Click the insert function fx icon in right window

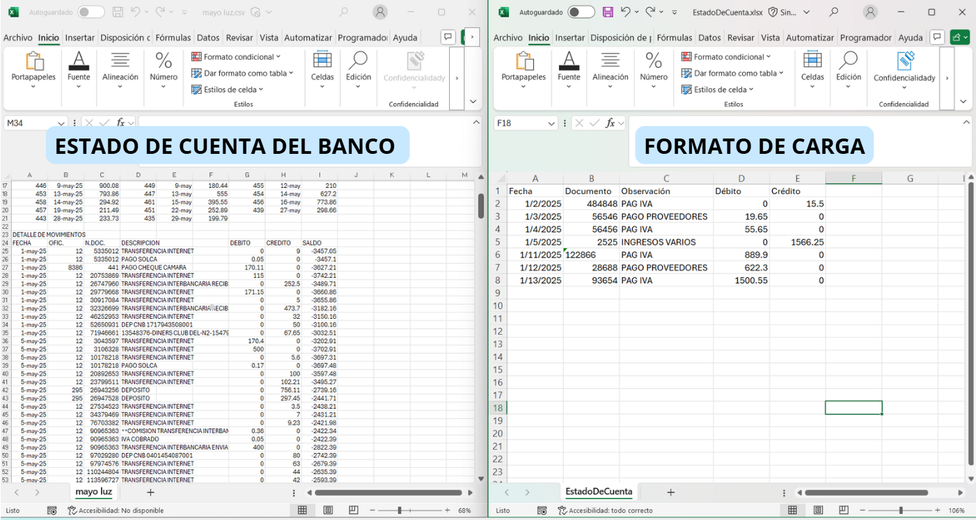(x=610, y=123)
